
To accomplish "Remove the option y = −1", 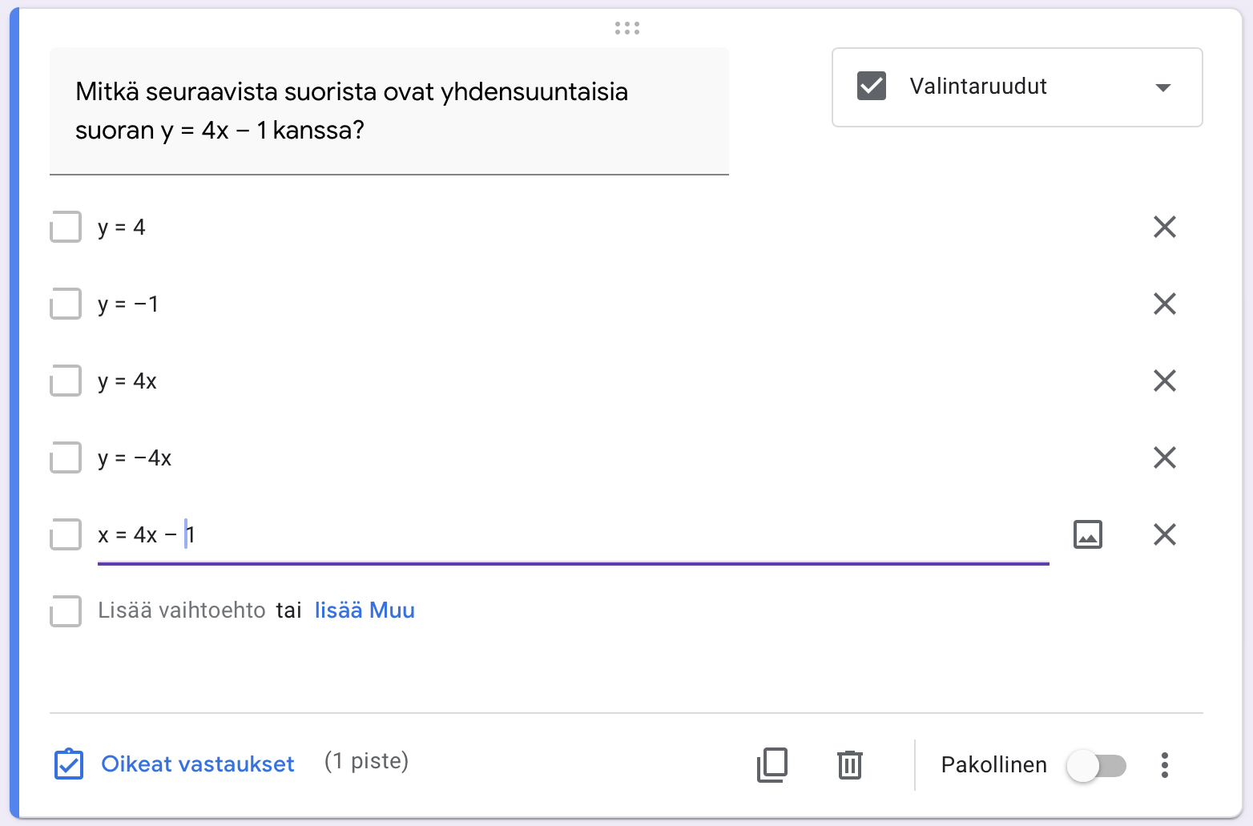I will tap(1164, 304).
